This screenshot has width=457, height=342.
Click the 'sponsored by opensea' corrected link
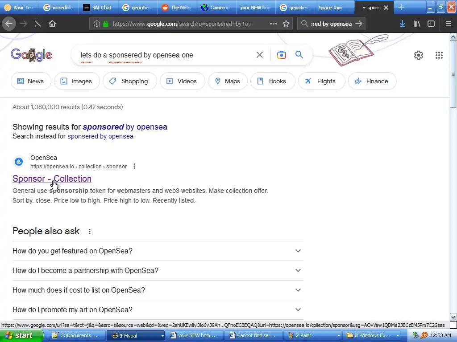[x=125, y=127]
